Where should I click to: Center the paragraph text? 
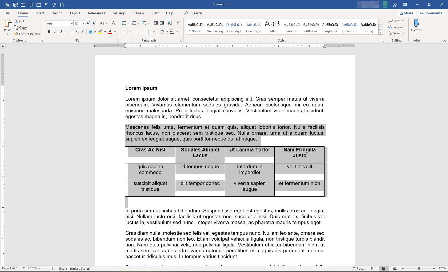pyautogui.click(x=130, y=32)
